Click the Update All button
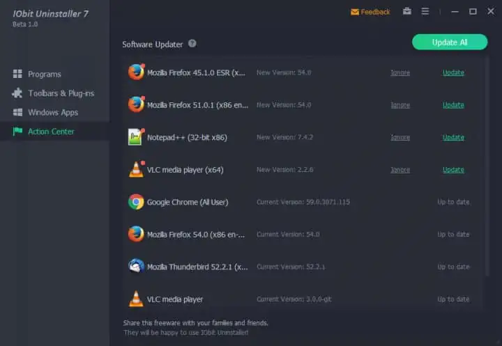The width and height of the screenshot is (502, 346). [450, 42]
